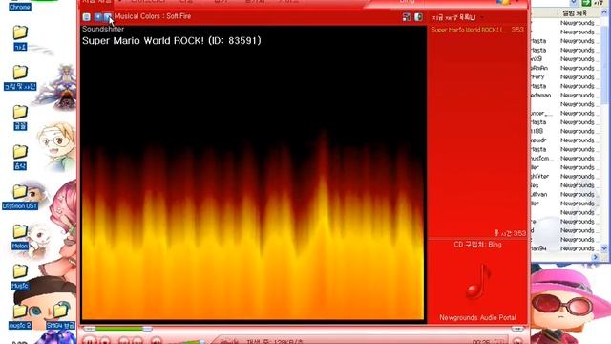Click the icon right of the full screen icon

(418, 17)
